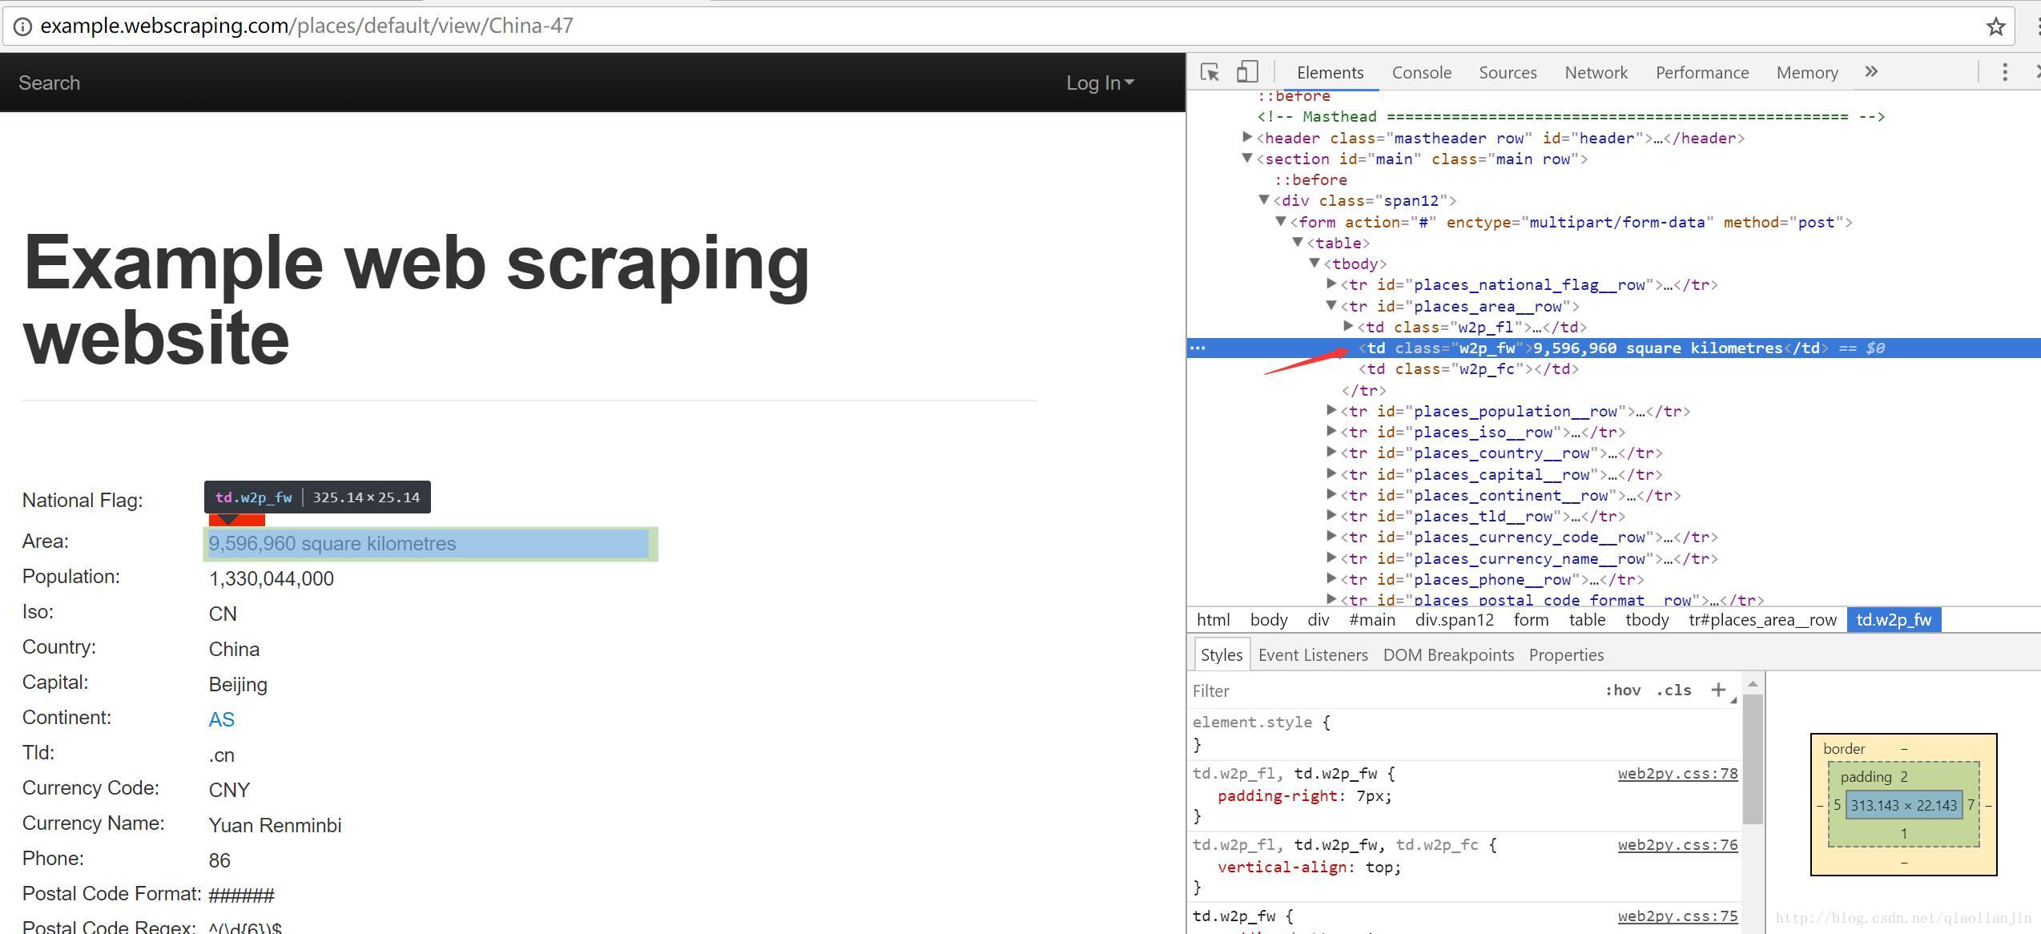Activate the inspect element picker icon
2041x934 pixels.
(x=1210, y=72)
